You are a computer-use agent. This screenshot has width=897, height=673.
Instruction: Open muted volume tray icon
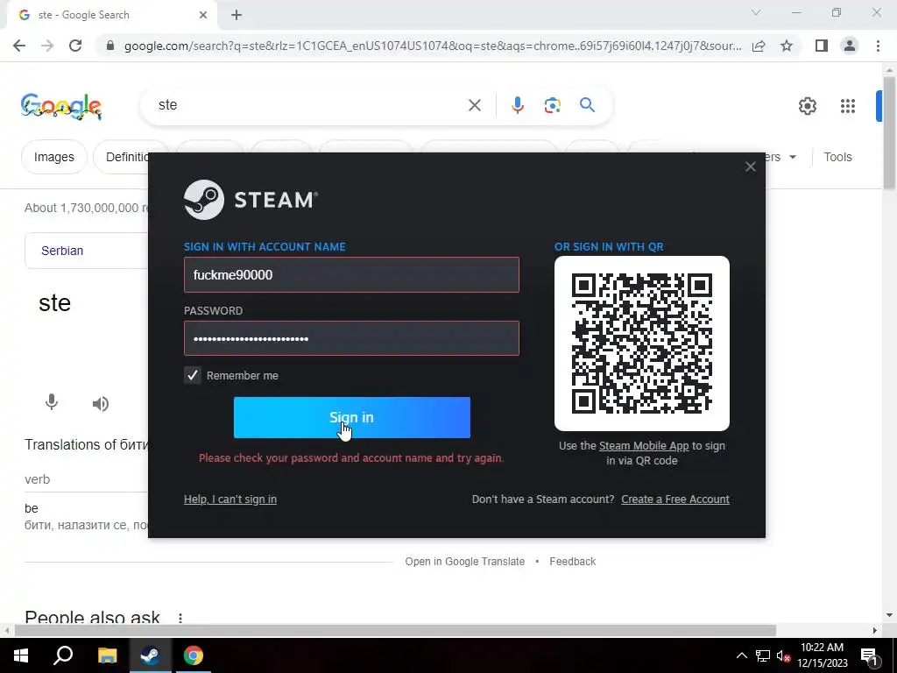784,655
